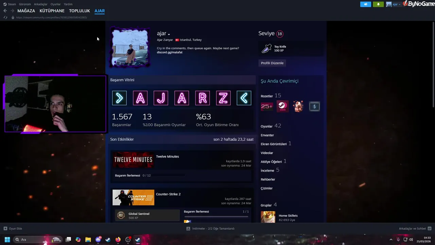435x245 pixels.
Task: Select the right-arrow neon achievement icon
Action: 119,98
